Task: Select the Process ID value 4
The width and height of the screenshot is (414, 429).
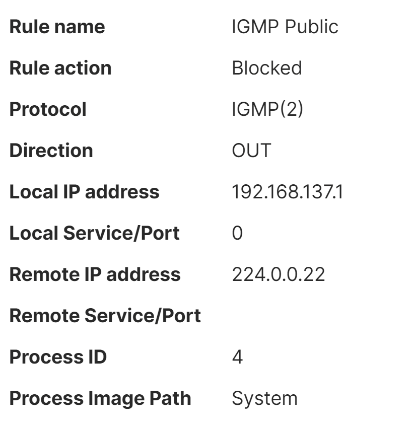Action: point(237,357)
